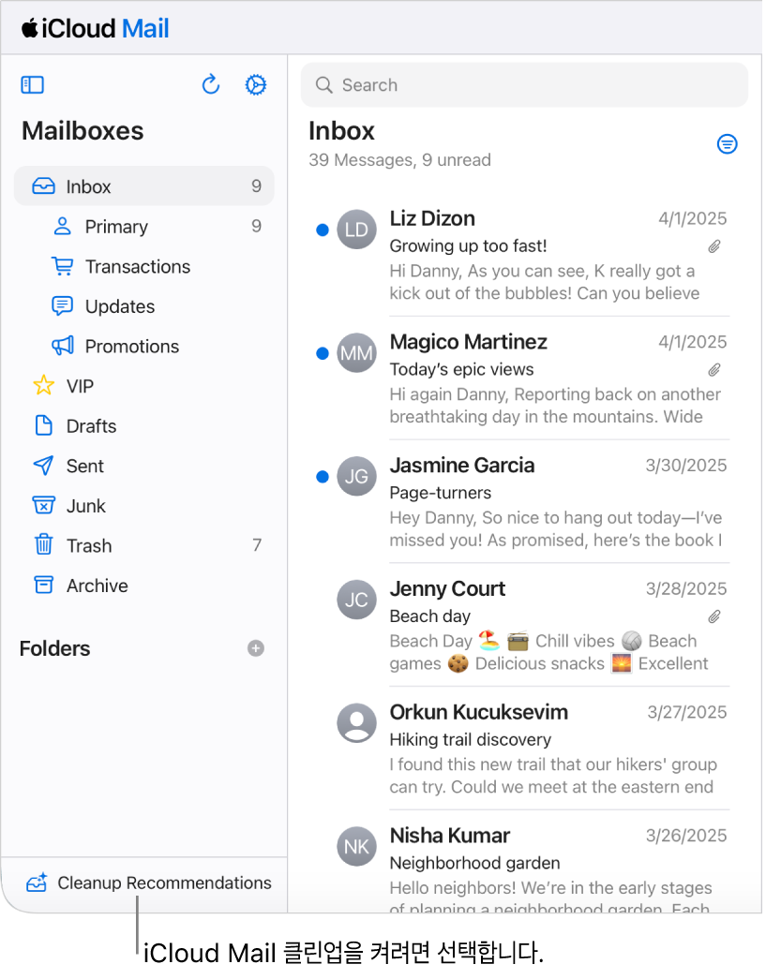
Task: Click the Primary person icon
Action: pyautogui.click(x=63, y=226)
